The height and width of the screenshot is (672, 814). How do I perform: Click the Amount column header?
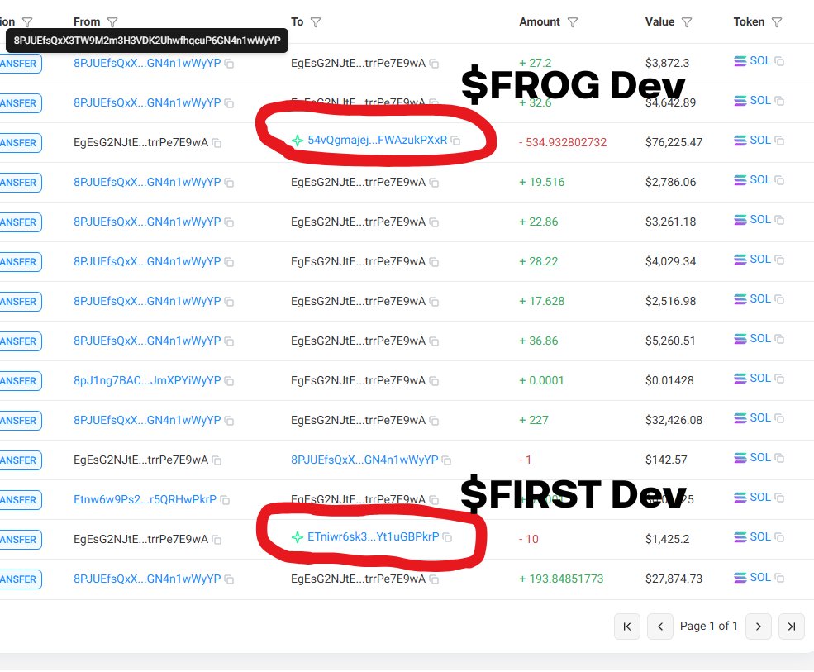click(x=540, y=21)
